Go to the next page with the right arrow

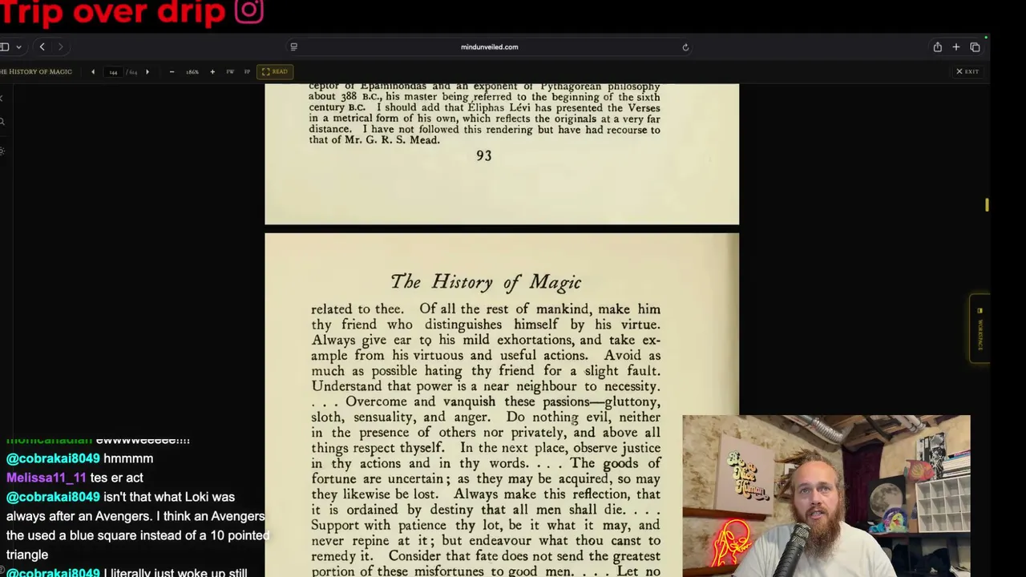click(147, 72)
